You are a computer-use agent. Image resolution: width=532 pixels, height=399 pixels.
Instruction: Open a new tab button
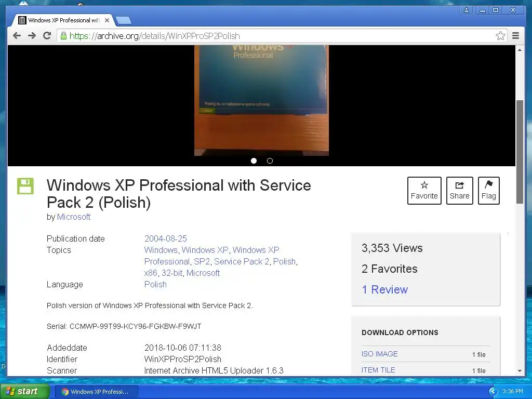point(124,21)
